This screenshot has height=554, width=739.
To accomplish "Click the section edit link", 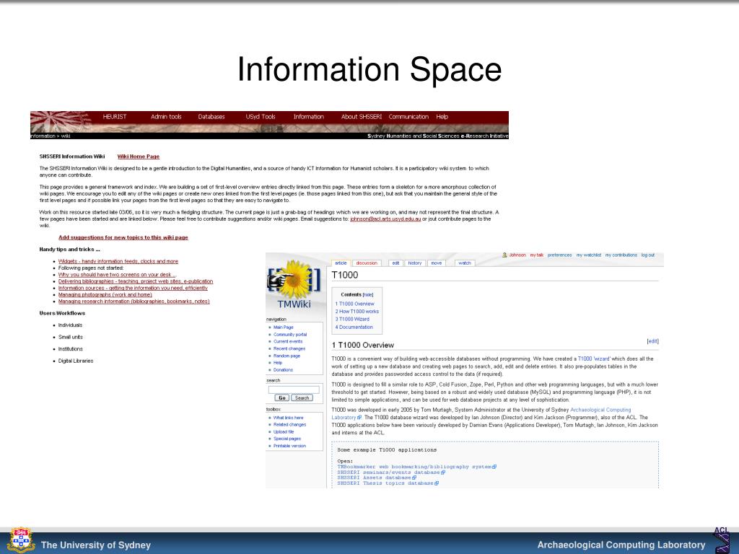I will [x=652, y=341].
